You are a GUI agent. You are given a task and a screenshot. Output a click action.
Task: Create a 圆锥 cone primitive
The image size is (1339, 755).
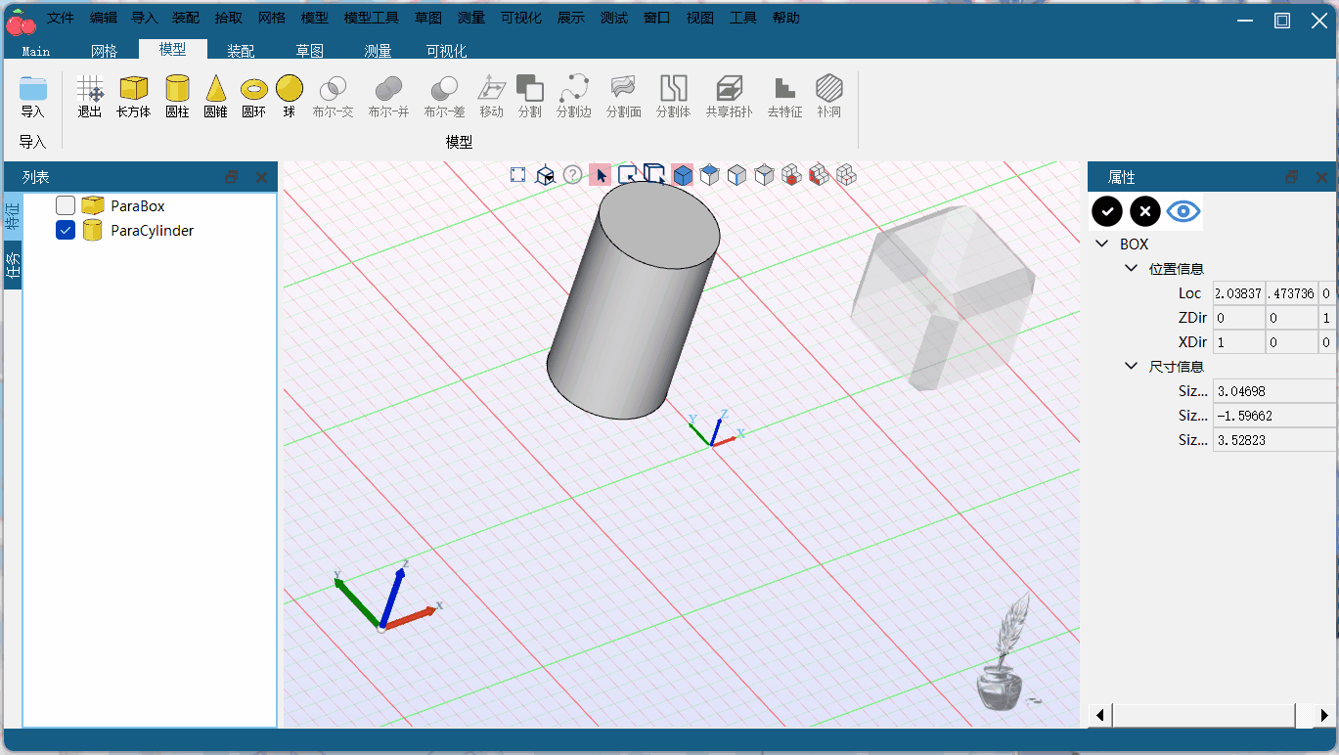[216, 88]
